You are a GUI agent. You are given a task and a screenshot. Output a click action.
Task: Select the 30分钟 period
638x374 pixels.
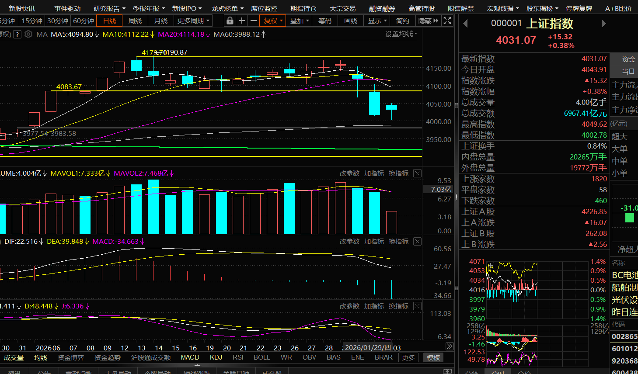pos(58,21)
